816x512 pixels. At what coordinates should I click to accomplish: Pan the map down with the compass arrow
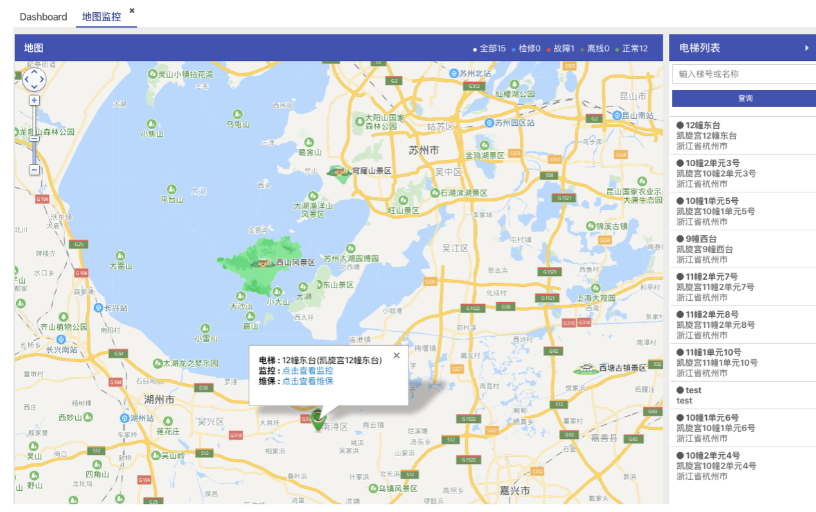coord(34,88)
